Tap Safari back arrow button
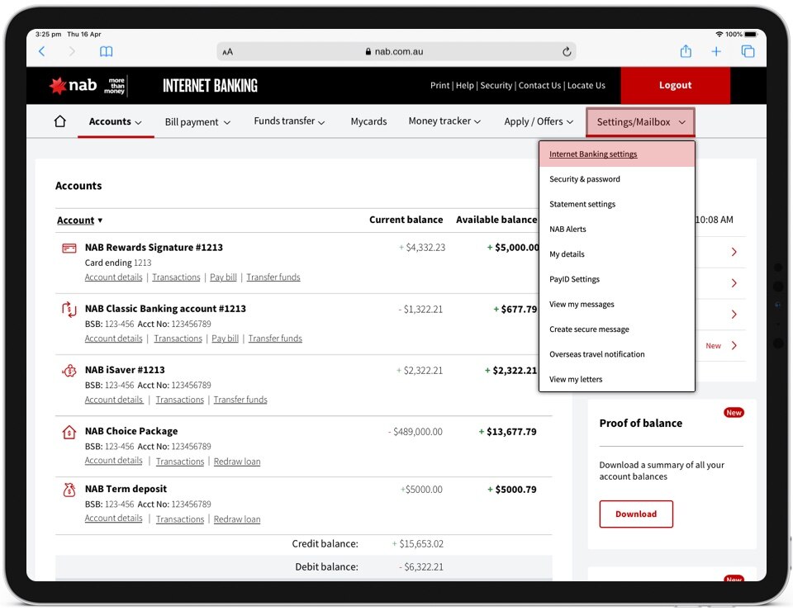 tap(42, 51)
